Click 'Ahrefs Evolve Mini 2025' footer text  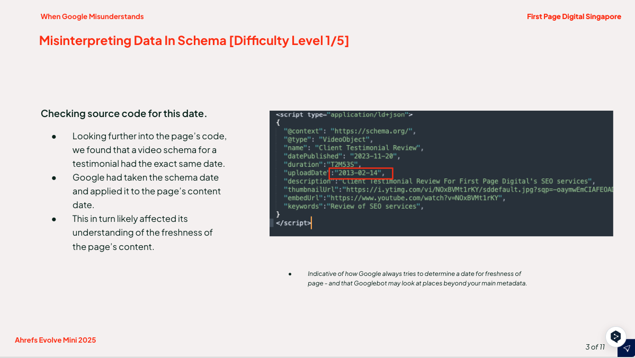(x=56, y=340)
